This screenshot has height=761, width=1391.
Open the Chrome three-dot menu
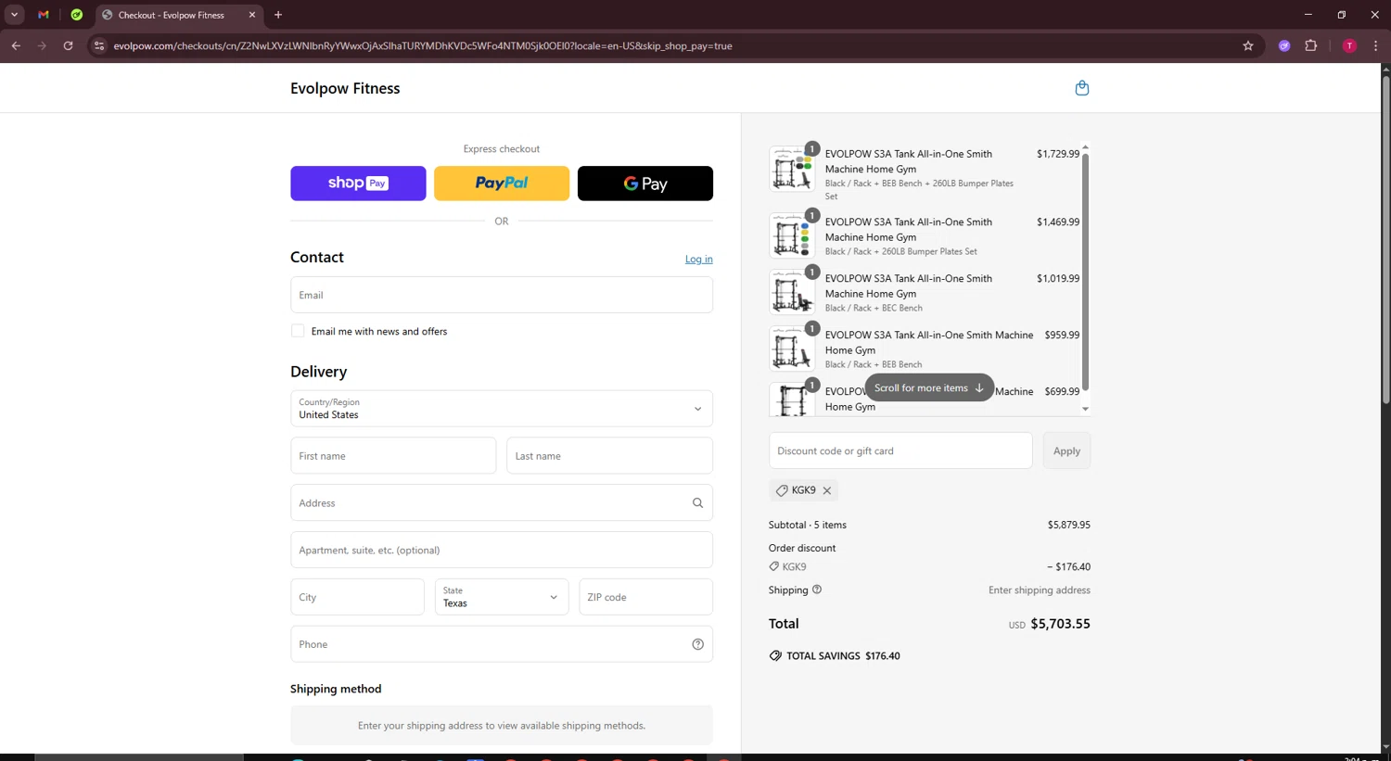coord(1375,45)
